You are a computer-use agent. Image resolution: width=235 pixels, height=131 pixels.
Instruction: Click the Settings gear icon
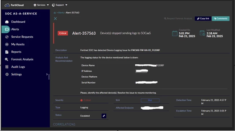pos(7,74)
